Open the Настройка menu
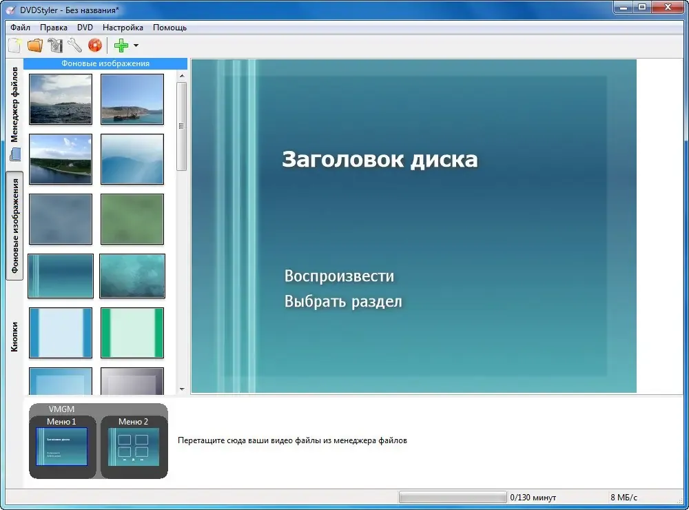The width and height of the screenshot is (689, 510). 123,28
